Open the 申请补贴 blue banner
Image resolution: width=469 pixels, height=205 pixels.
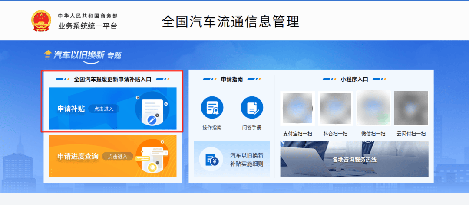point(113,109)
